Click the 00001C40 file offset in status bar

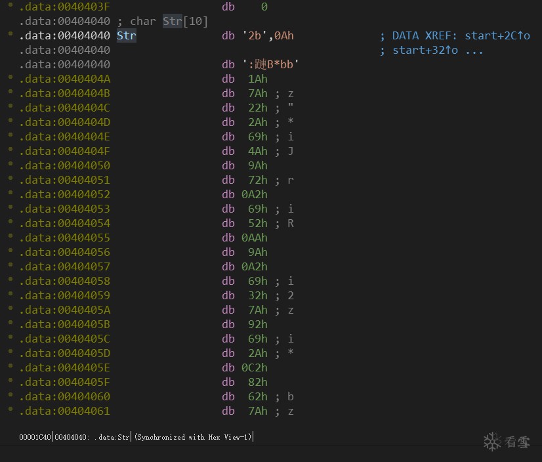[x=35, y=437]
